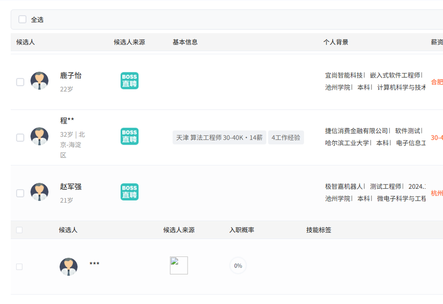Click the 0% probability progress circle
443x304 pixels.
[238, 266]
